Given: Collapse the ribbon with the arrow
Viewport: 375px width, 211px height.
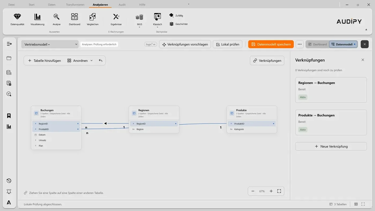Looking at the screenshot, I should coord(366,29).
